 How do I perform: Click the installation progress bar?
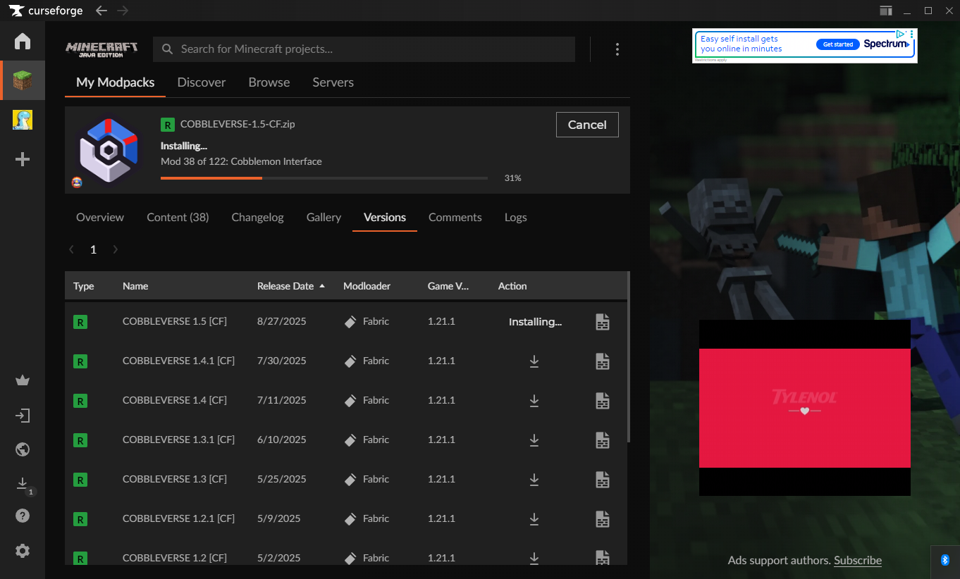pos(324,178)
